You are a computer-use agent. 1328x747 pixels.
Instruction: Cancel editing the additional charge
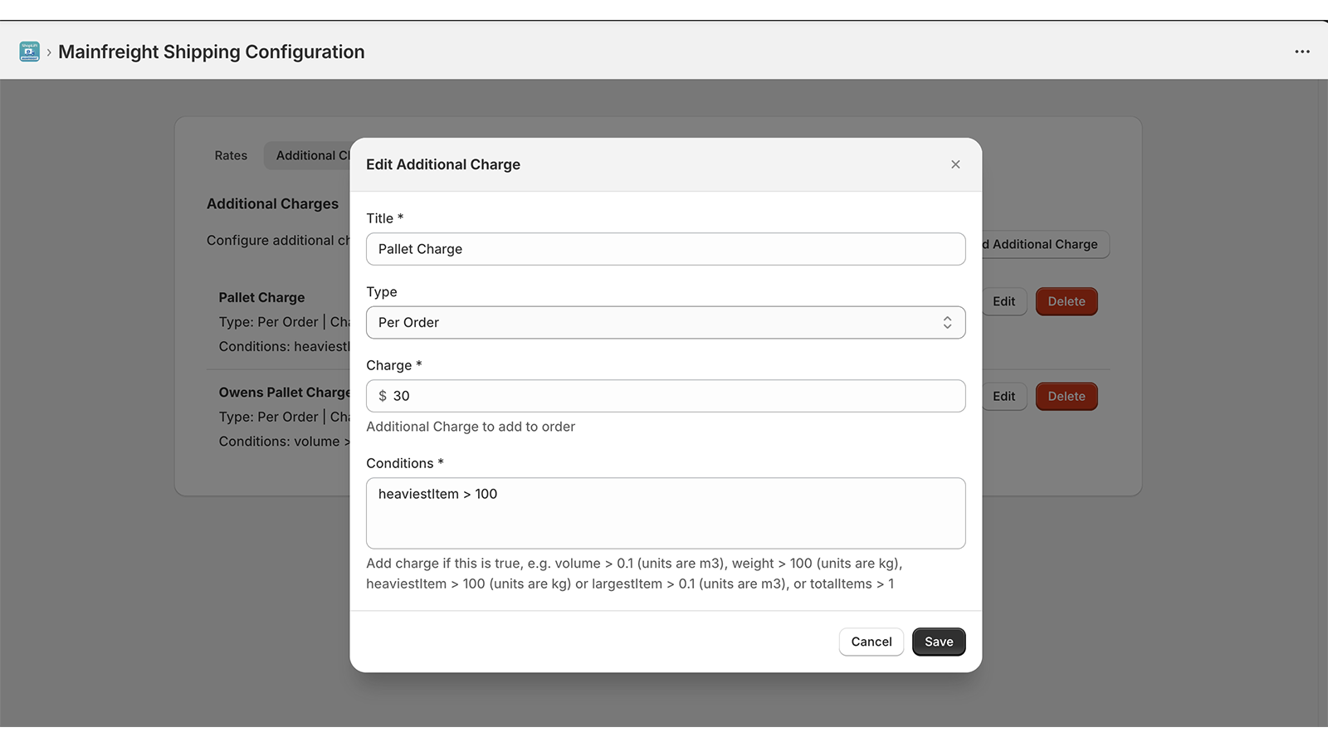[871, 642]
